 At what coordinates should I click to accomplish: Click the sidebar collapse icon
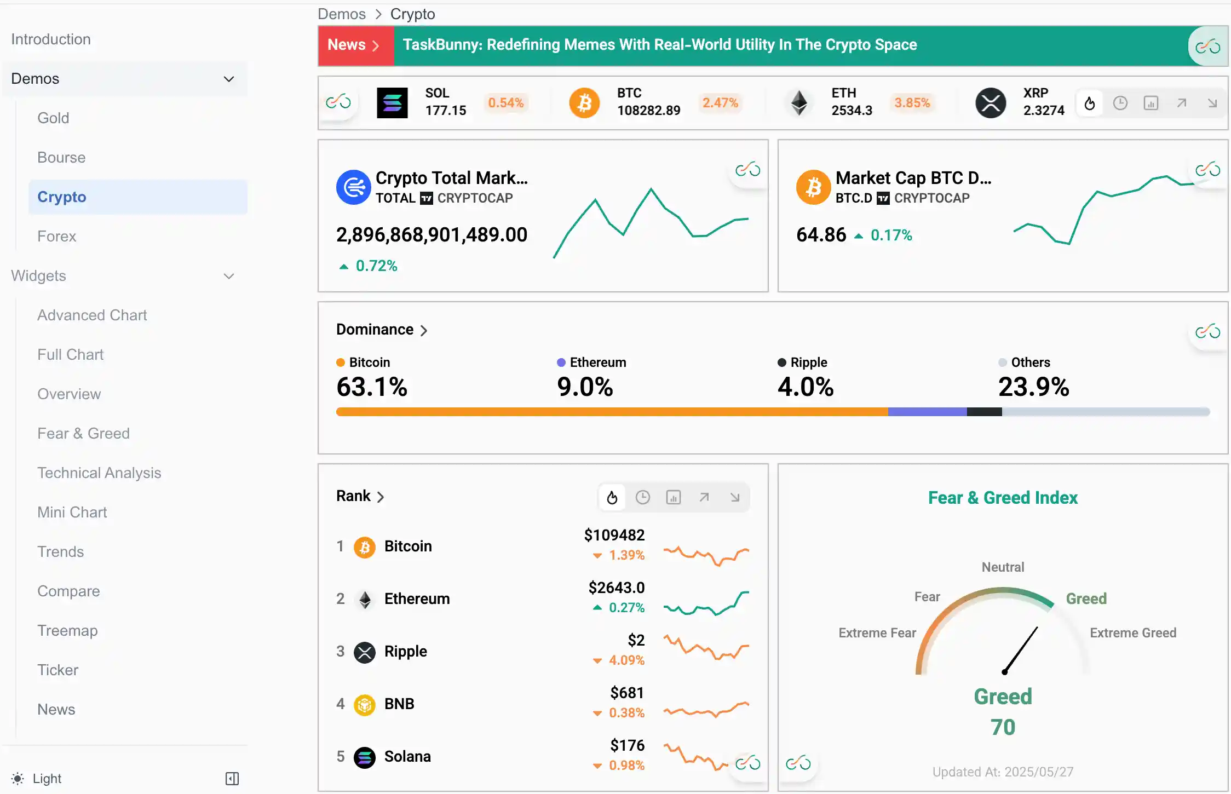pyautogui.click(x=232, y=778)
